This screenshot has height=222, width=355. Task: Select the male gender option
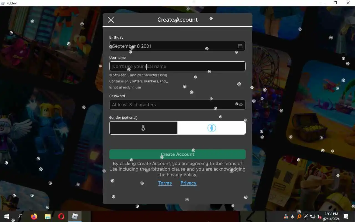(x=212, y=128)
